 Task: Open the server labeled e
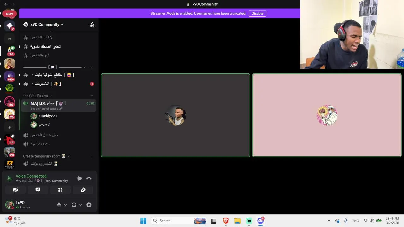click(9, 39)
